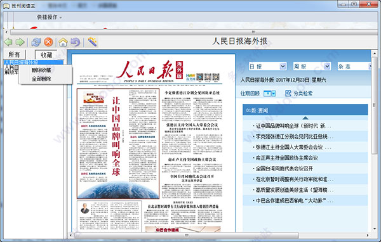Stop loading with the orange X icon

pyautogui.click(x=48, y=42)
